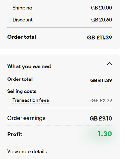
Task: Click the Selling costs heading
Action: click(22, 91)
